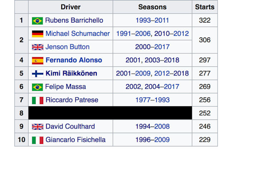The height and width of the screenshot is (172, 258).
Task: Open Rubens Barrichello driver link
Action: point(74,21)
